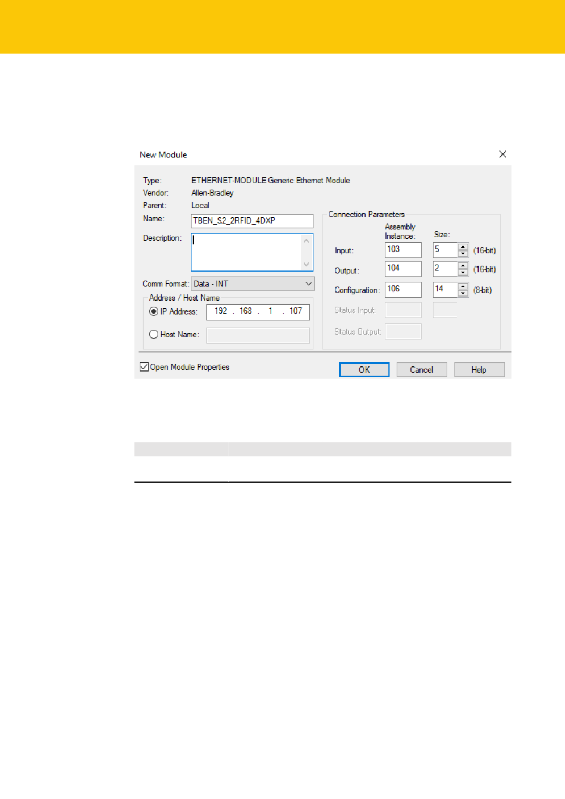Click the IP address last octet 107
The width and height of the screenshot is (565, 799).
296,311
